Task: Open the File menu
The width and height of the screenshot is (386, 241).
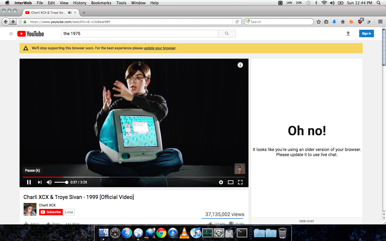Action: click(x=40, y=3)
